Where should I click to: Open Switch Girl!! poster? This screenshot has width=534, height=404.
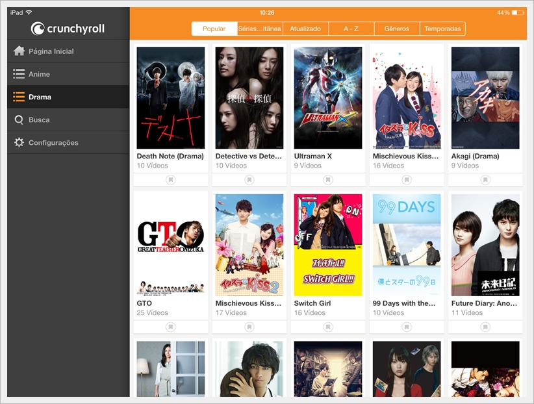(x=328, y=245)
